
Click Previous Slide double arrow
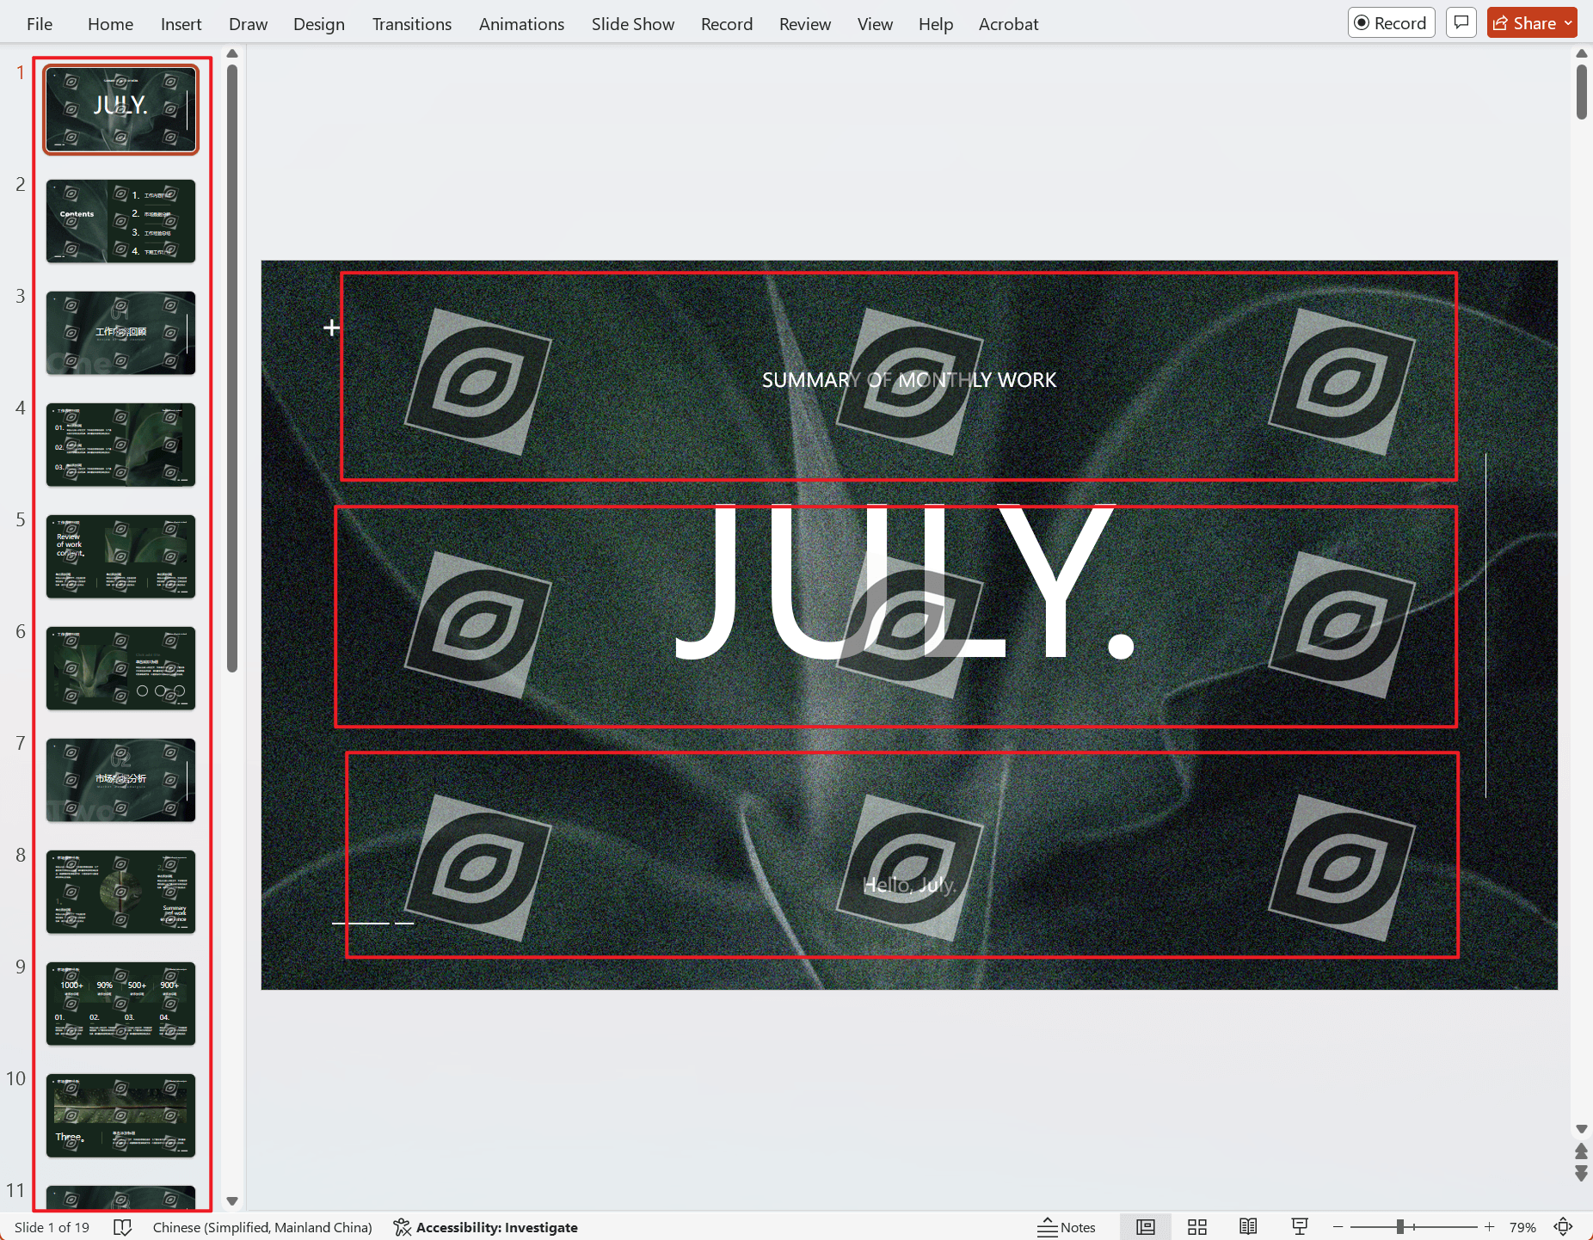point(1581,1151)
